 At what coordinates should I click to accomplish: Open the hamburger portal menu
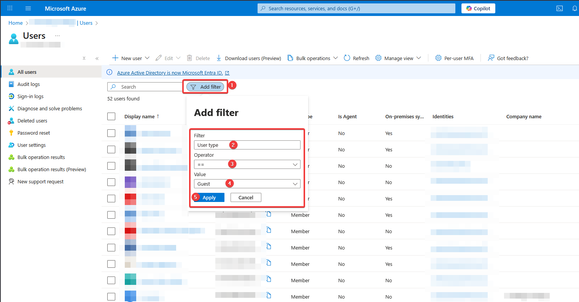coord(28,8)
